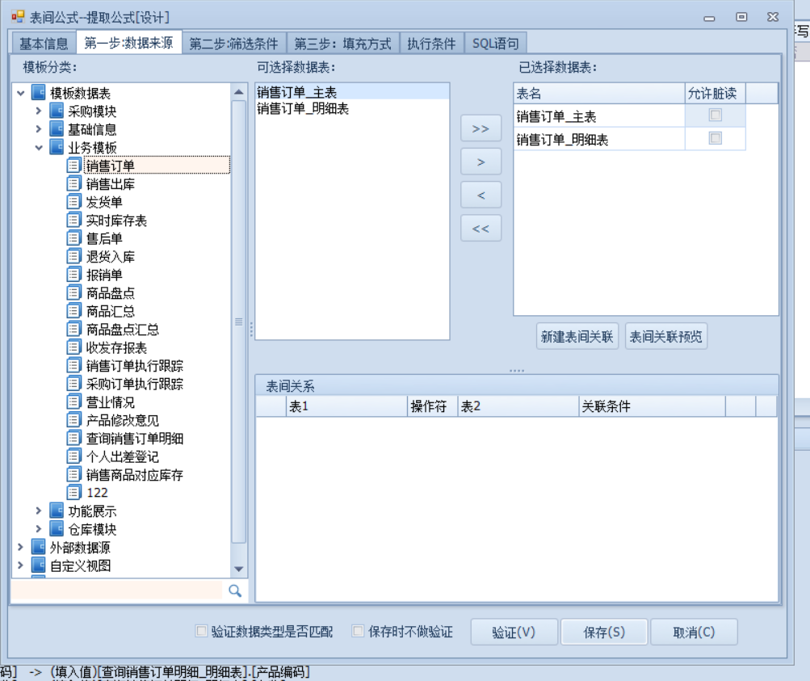Toggle the 保存时不做验证 checkbox
This screenshot has width=810, height=681.
click(x=359, y=631)
